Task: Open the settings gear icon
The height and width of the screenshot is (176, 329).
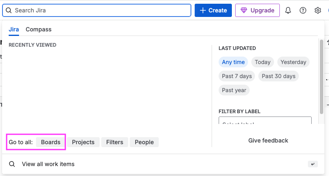Action: (x=318, y=10)
